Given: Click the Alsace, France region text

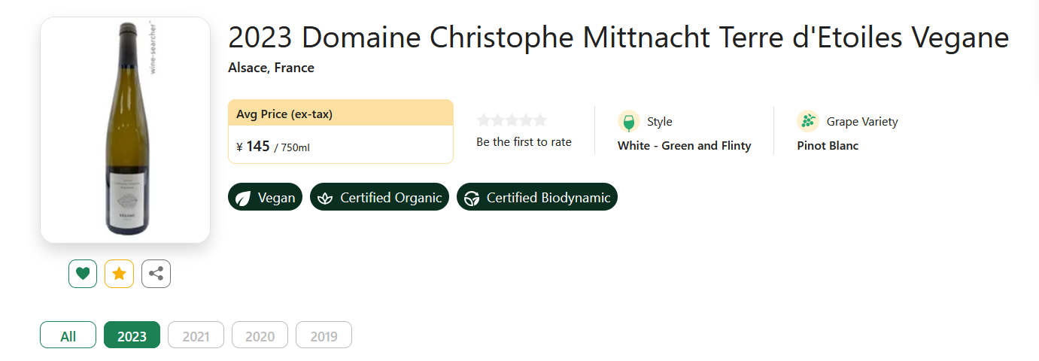Looking at the screenshot, I should 271,68.
